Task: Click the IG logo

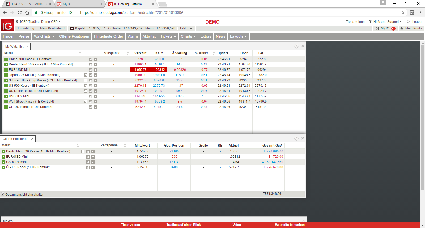Action: click(7, 25)
